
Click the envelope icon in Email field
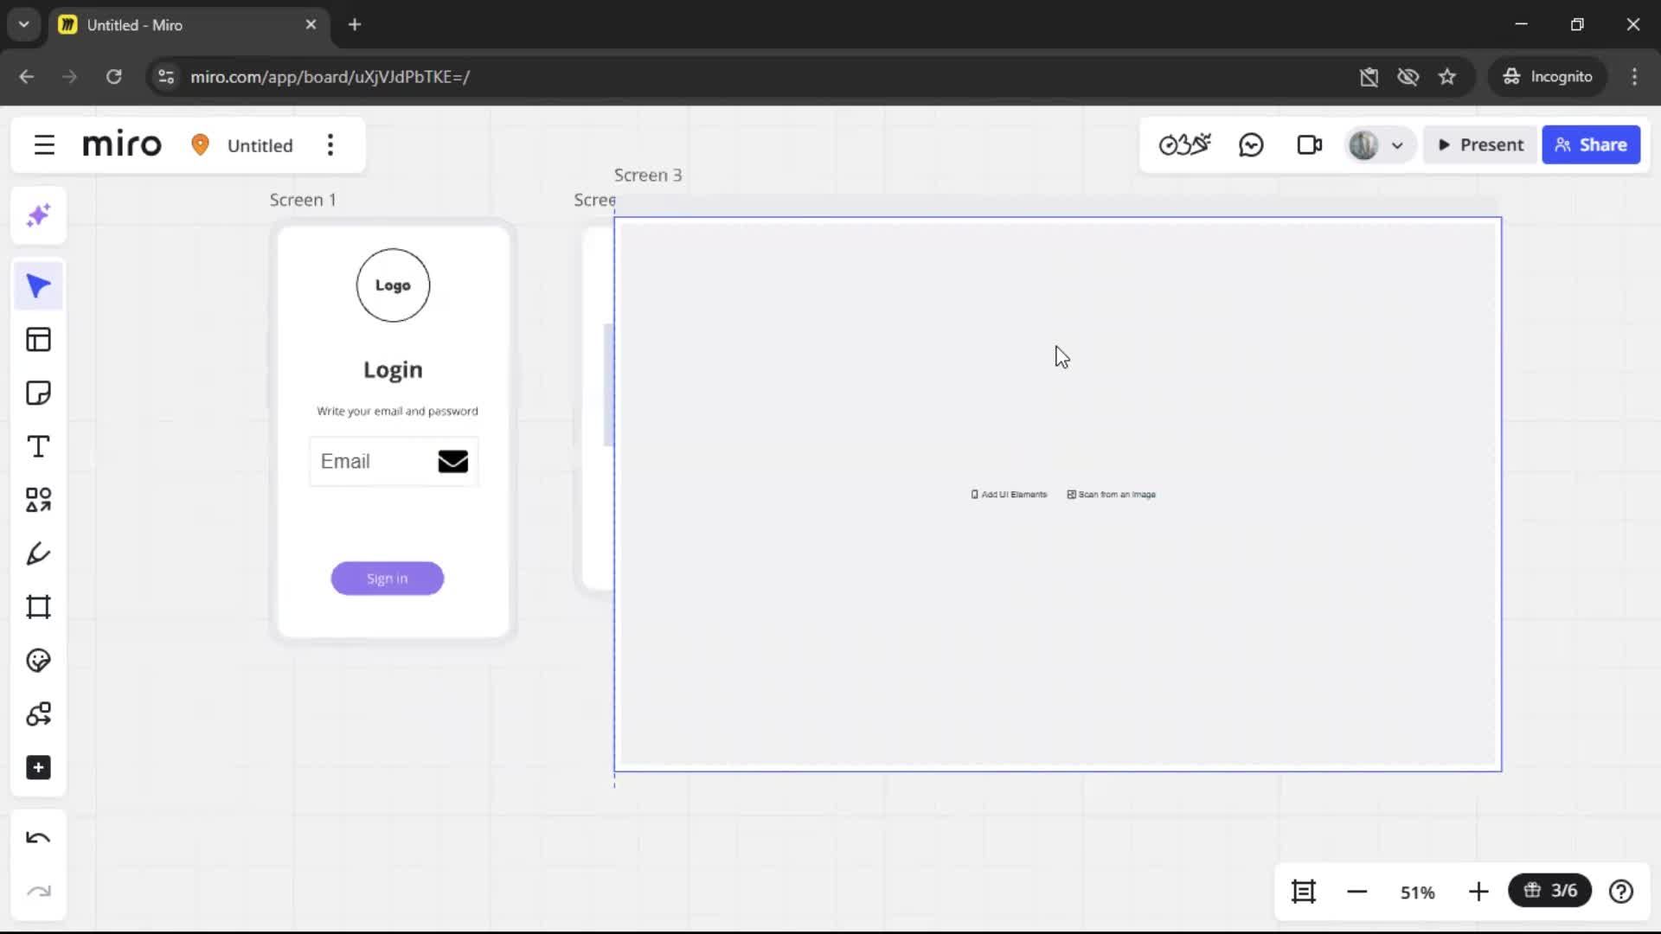tap(452, 461)
